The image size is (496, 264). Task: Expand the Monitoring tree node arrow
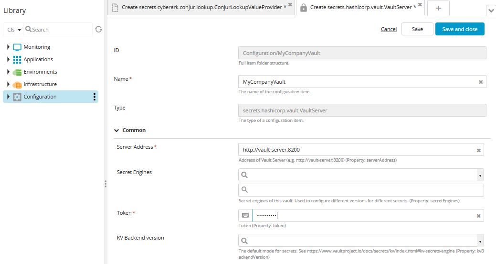[x=8, y=47]
